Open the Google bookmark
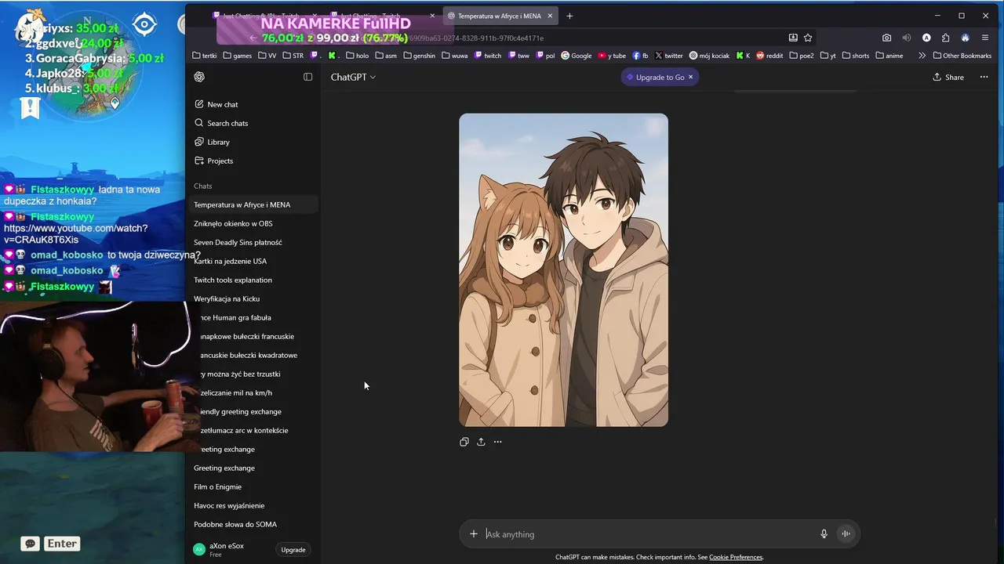1004x564 pixels. [577, 56]
